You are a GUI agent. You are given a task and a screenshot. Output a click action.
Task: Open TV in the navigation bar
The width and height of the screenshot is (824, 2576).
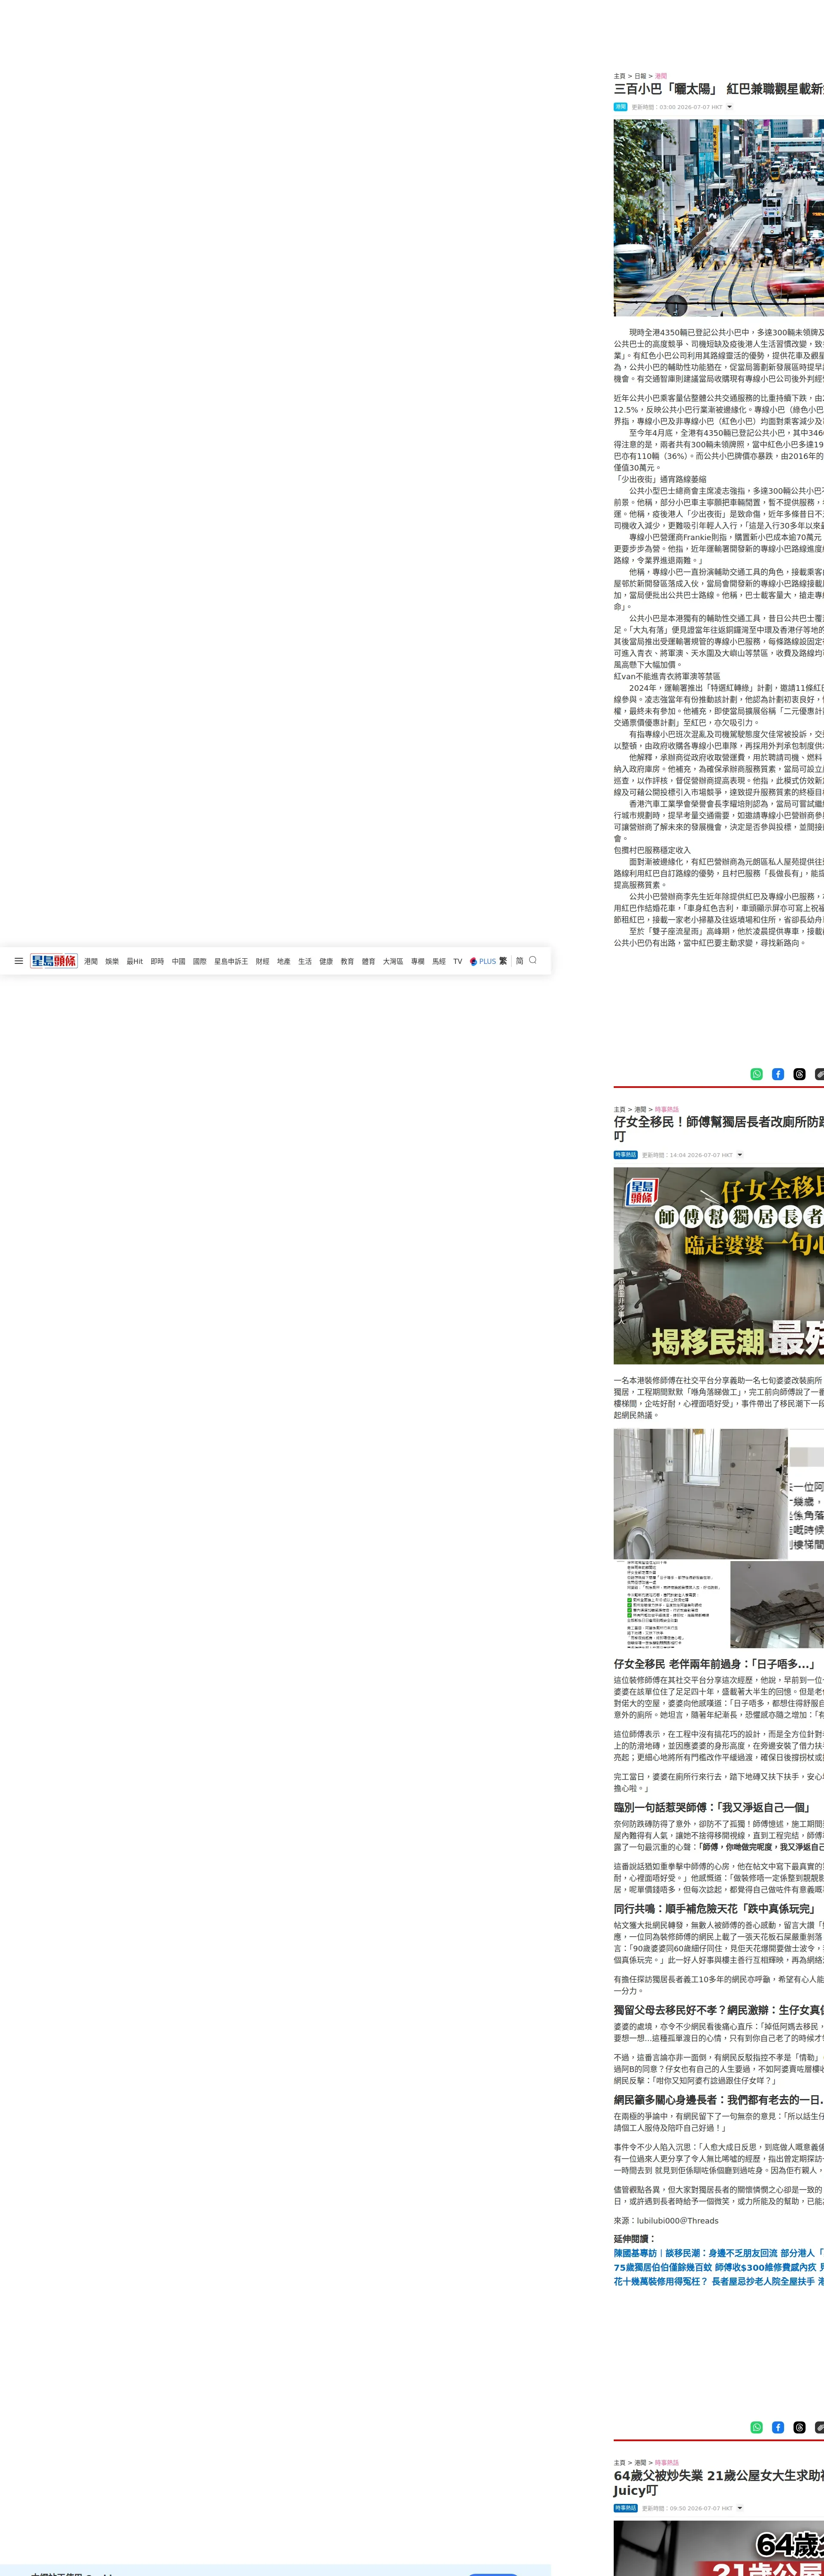tap(458, 961)
